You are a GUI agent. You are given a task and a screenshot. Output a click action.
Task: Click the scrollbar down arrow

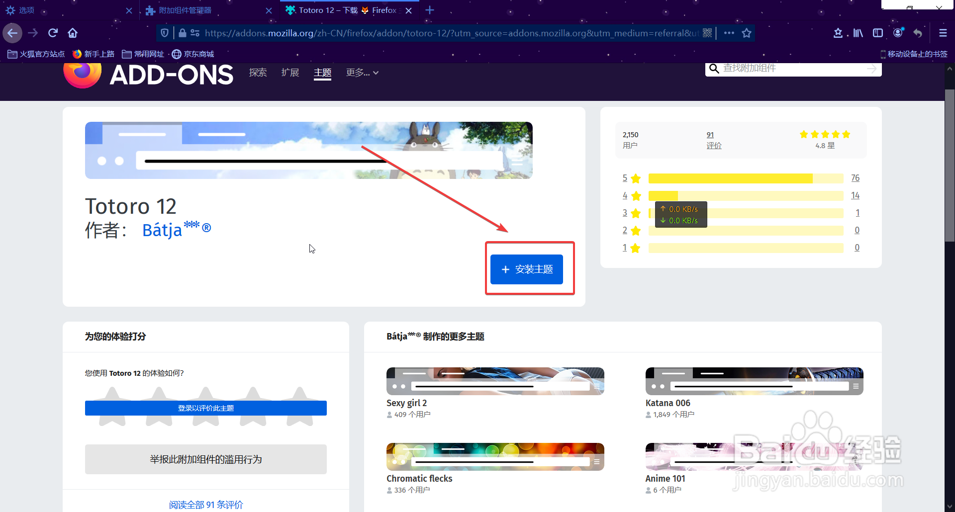[950, 506]
